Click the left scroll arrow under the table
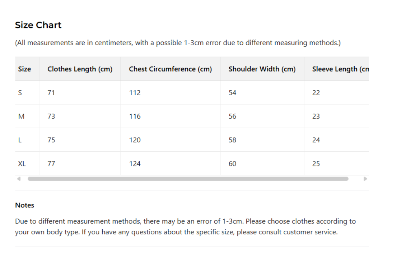Viewport: 415px width, 262px height. [19, 179]
